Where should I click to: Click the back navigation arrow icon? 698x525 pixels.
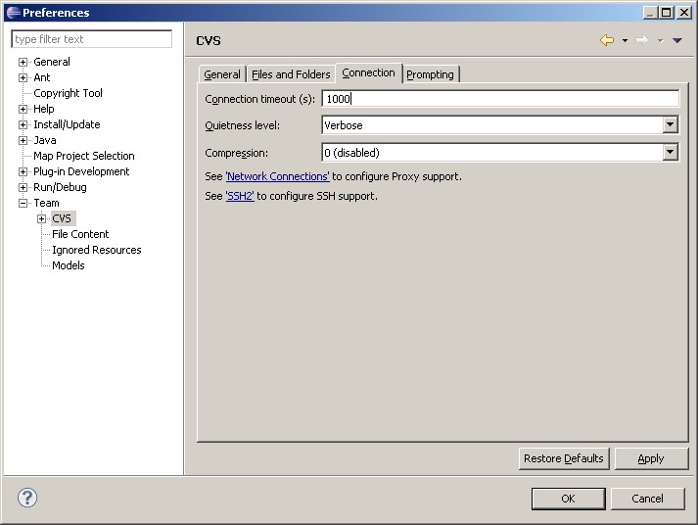tap(607, 40)
